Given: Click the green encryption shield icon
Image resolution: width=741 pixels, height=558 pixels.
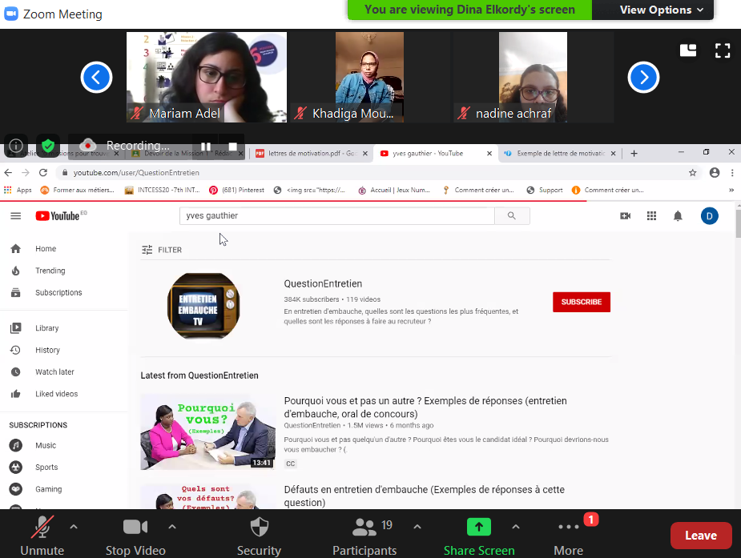Looking at the screenshot, I should pos(48,147).
